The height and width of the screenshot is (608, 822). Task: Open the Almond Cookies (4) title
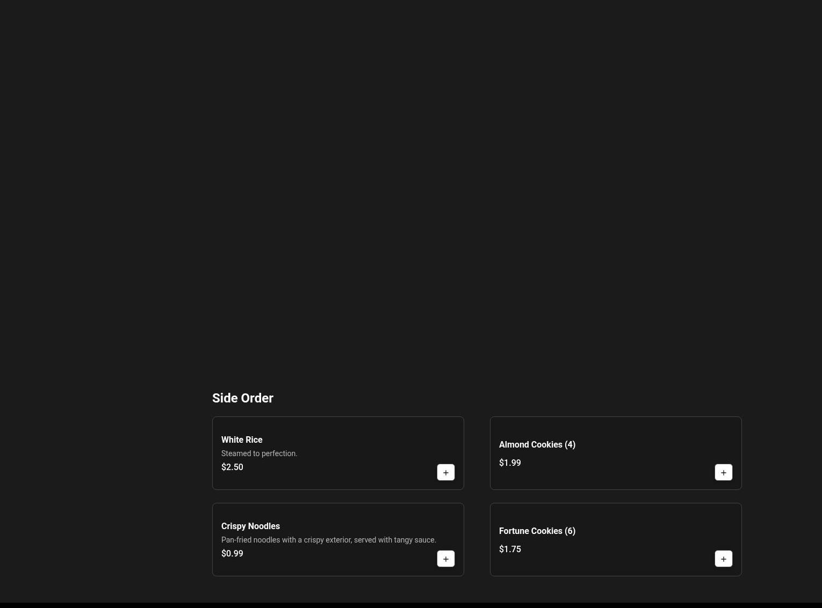(x=537, y=444)
